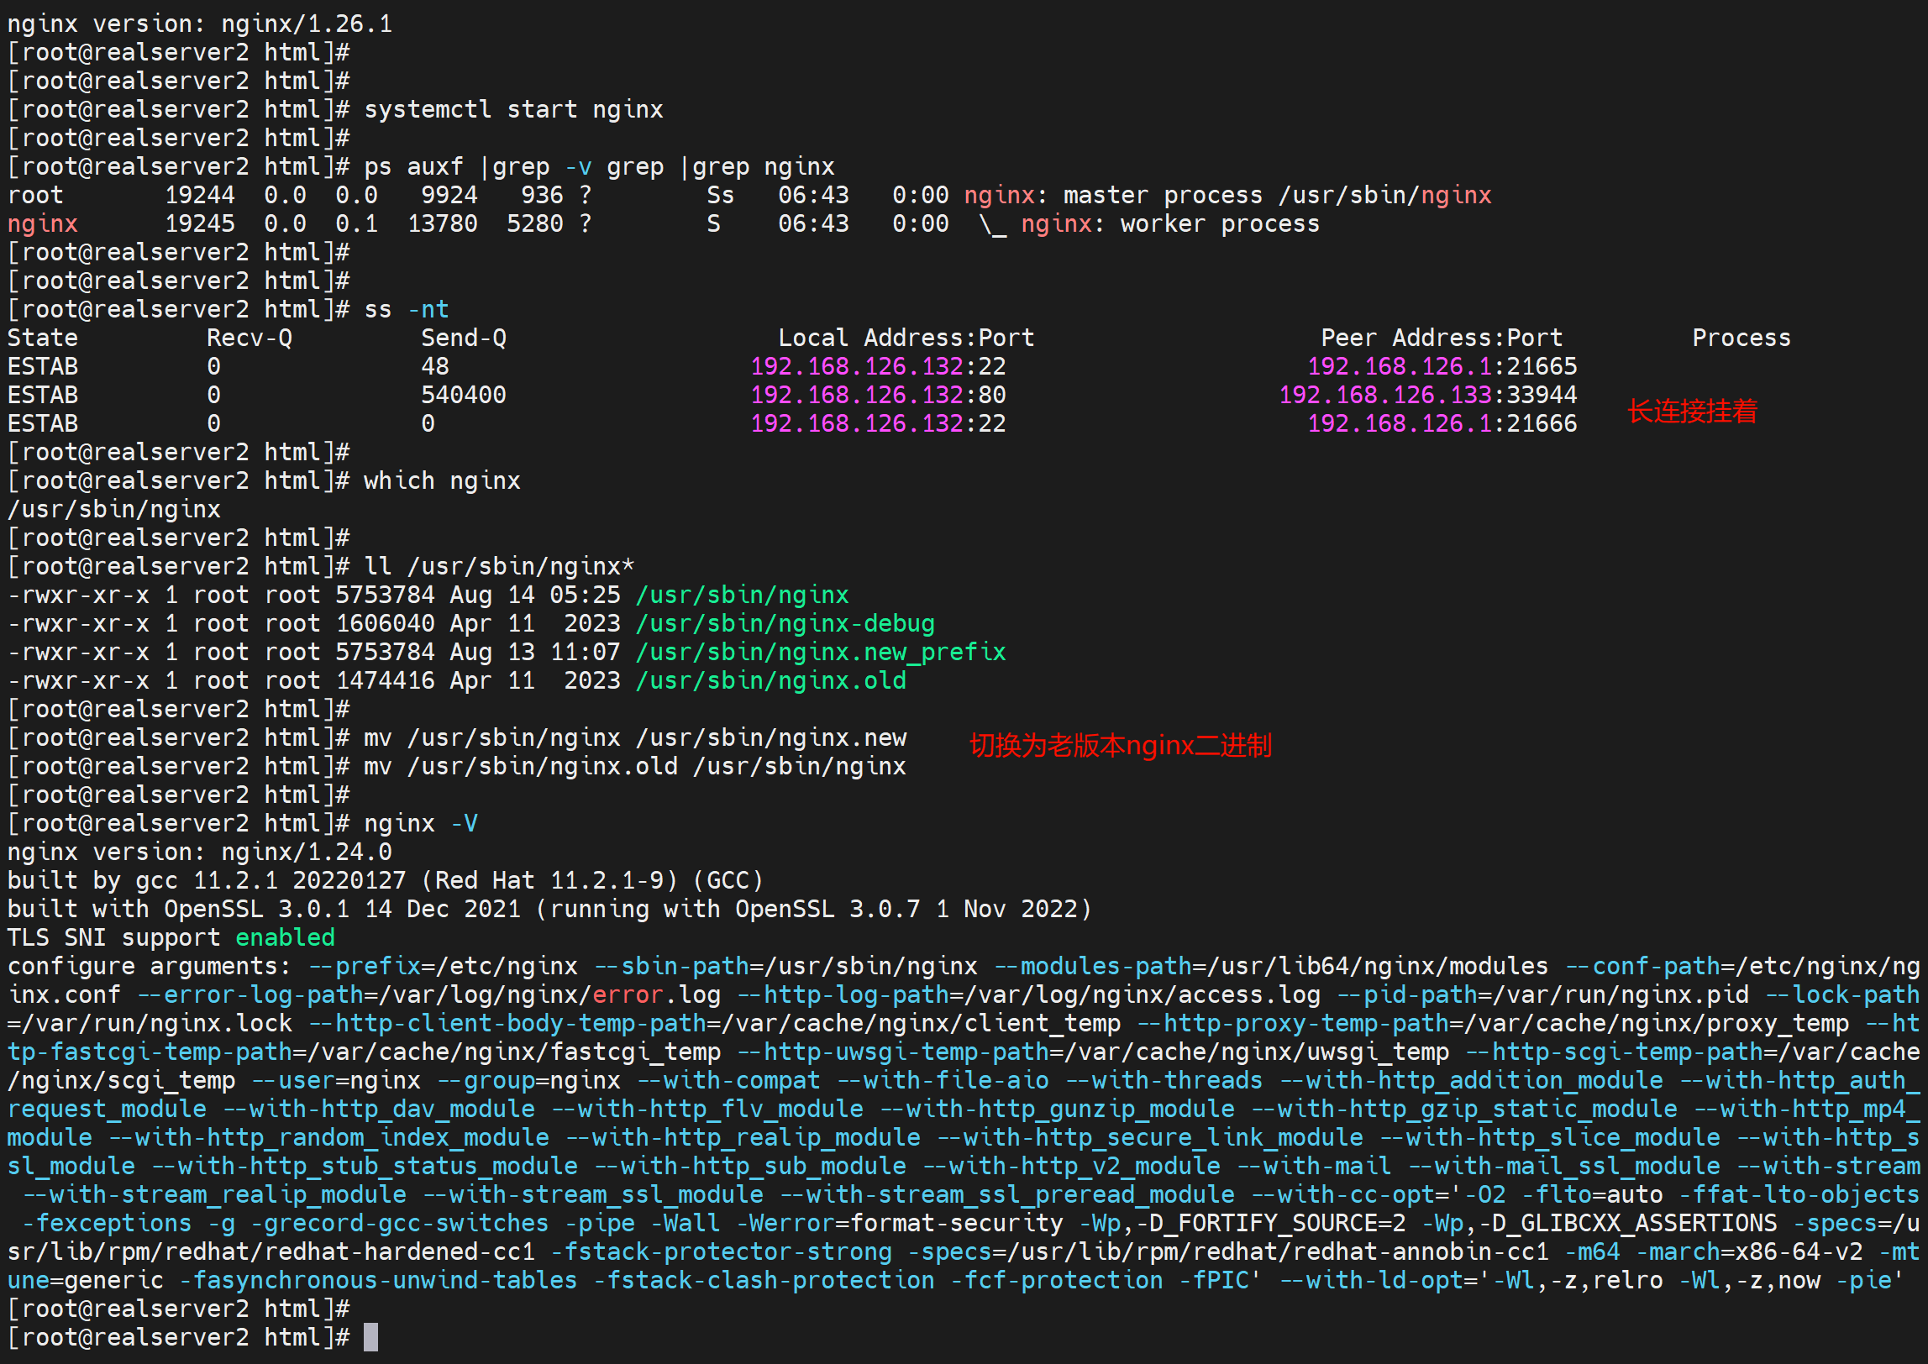
Task: Click the 'Process' column header
Action: (x=1741, y=338)
